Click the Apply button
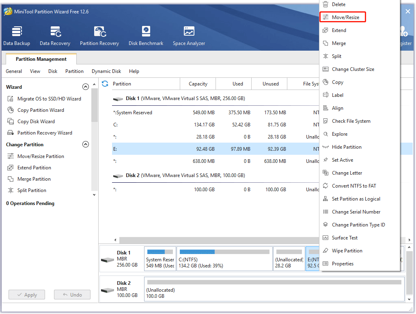416x314 pixels. 27,295
